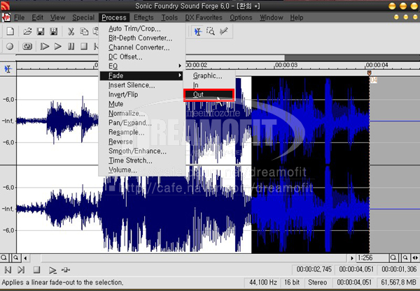This screenshot has height=291, width=420.
Task: Choose Smooth/Enhance menu item
Action: coord(141,151)
